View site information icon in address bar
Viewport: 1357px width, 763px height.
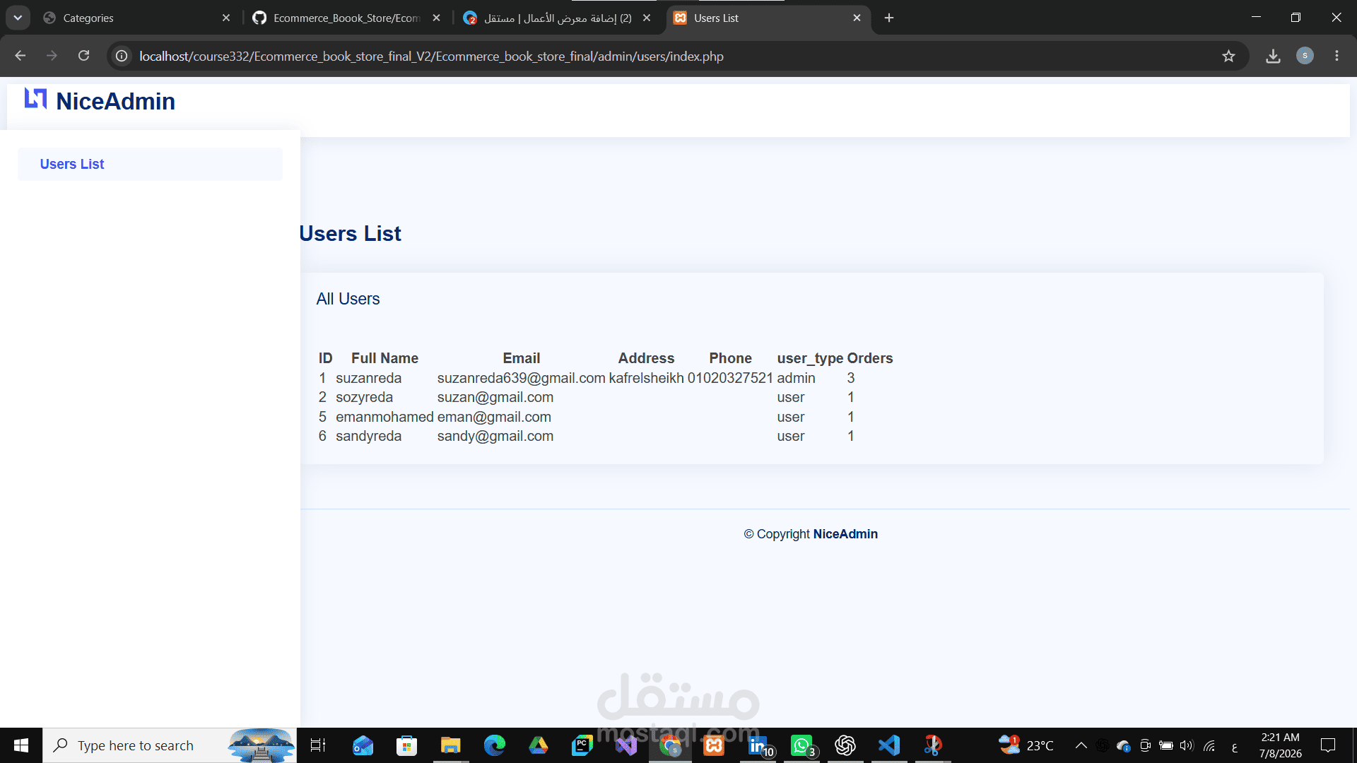pyautogui.click(x=122, y=56)
